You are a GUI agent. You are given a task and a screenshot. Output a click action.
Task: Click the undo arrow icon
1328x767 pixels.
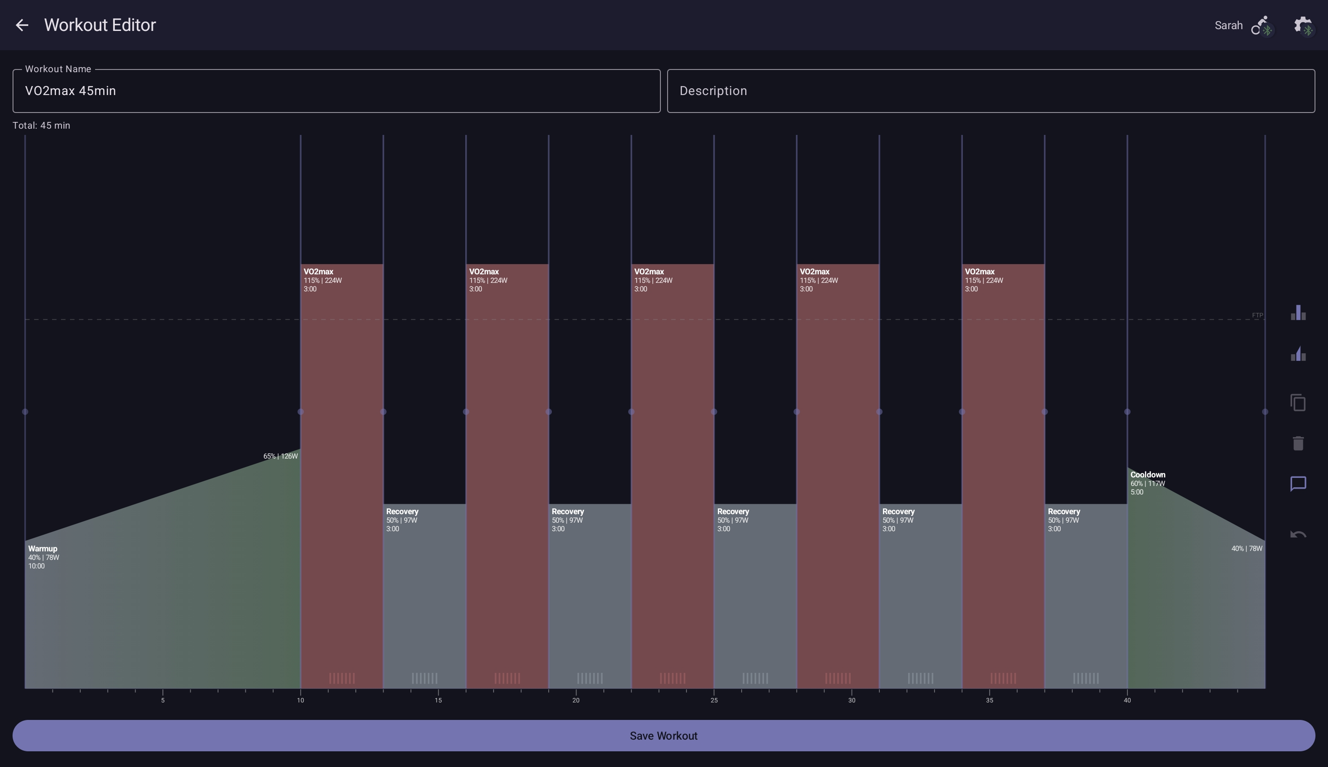[1298, 535]
